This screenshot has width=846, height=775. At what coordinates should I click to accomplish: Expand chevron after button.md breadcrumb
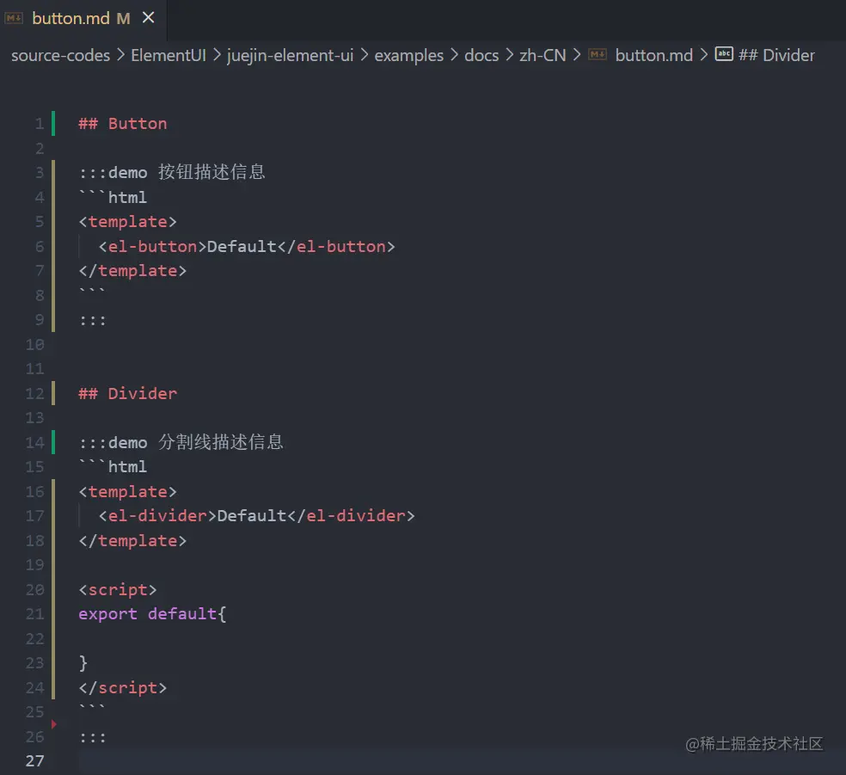(x=703, y=55)
